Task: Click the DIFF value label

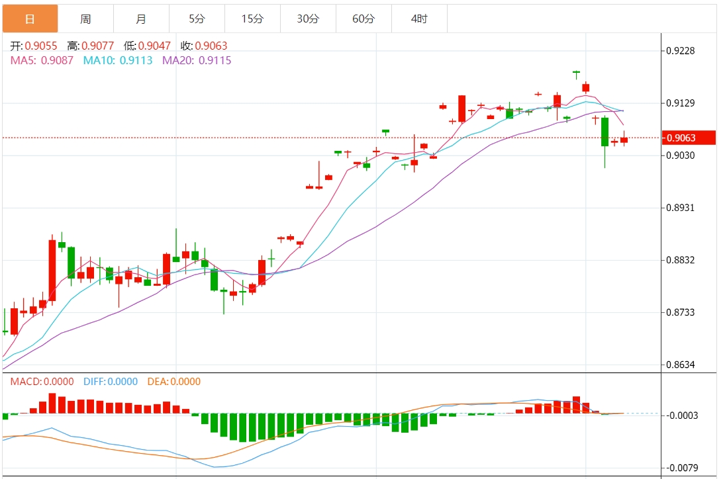Action: [111, 382]
